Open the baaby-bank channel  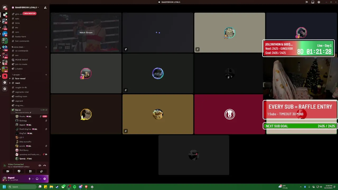(x=29, y=36)
